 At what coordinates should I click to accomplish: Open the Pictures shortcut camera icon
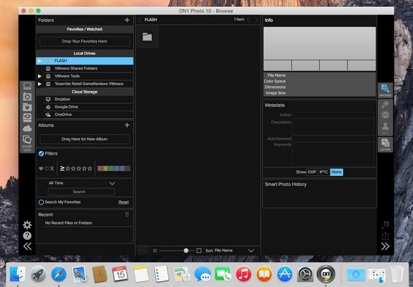(x=27, y=97)
